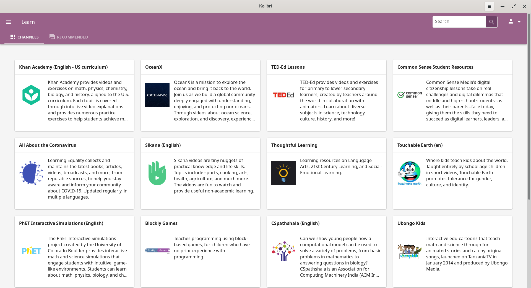
Task: Click the Sikana green hand icon
Action: coord(157,173)
